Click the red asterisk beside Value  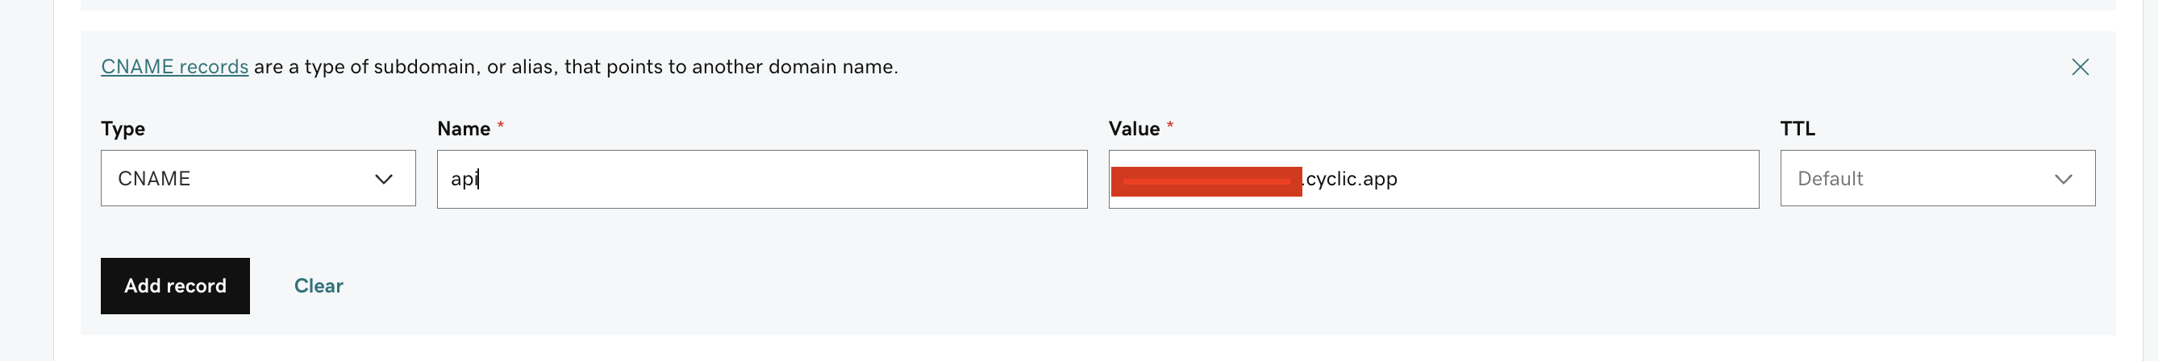(x=1170, y=127)
